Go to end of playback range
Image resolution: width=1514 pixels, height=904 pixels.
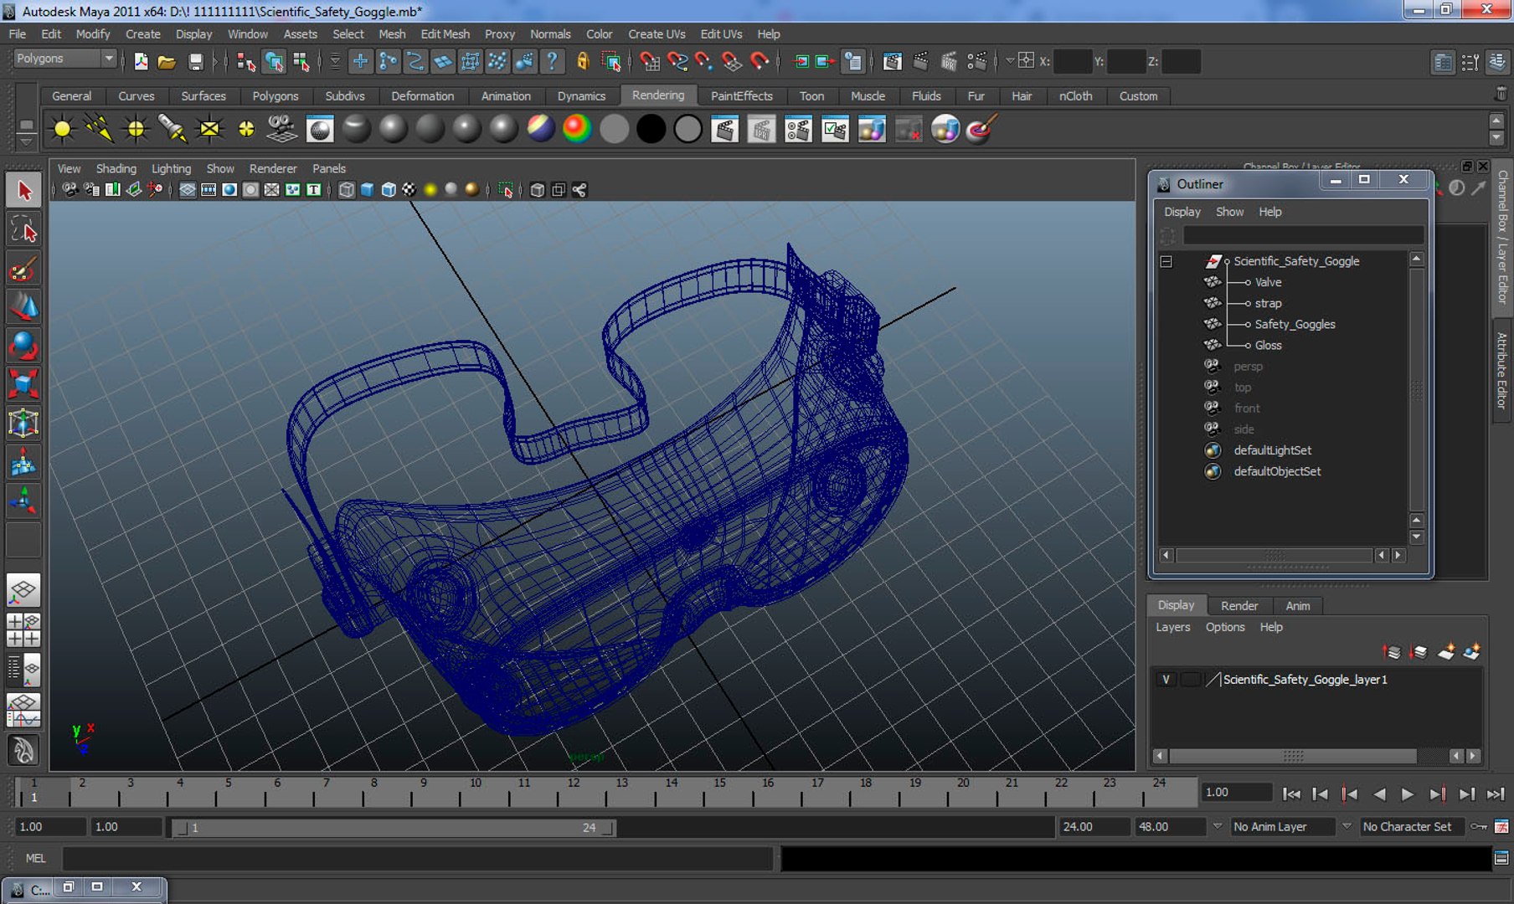[1495, 794]
